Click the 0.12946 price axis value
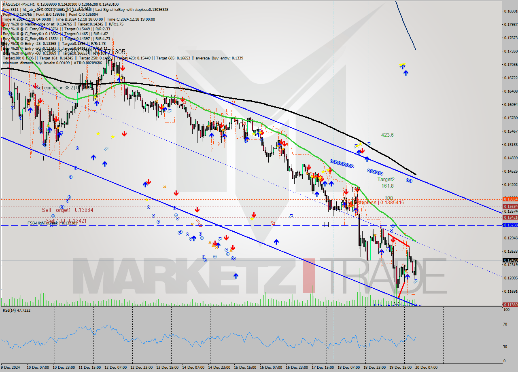This screenshot has width=518, height=372. [x=510, y=238]
